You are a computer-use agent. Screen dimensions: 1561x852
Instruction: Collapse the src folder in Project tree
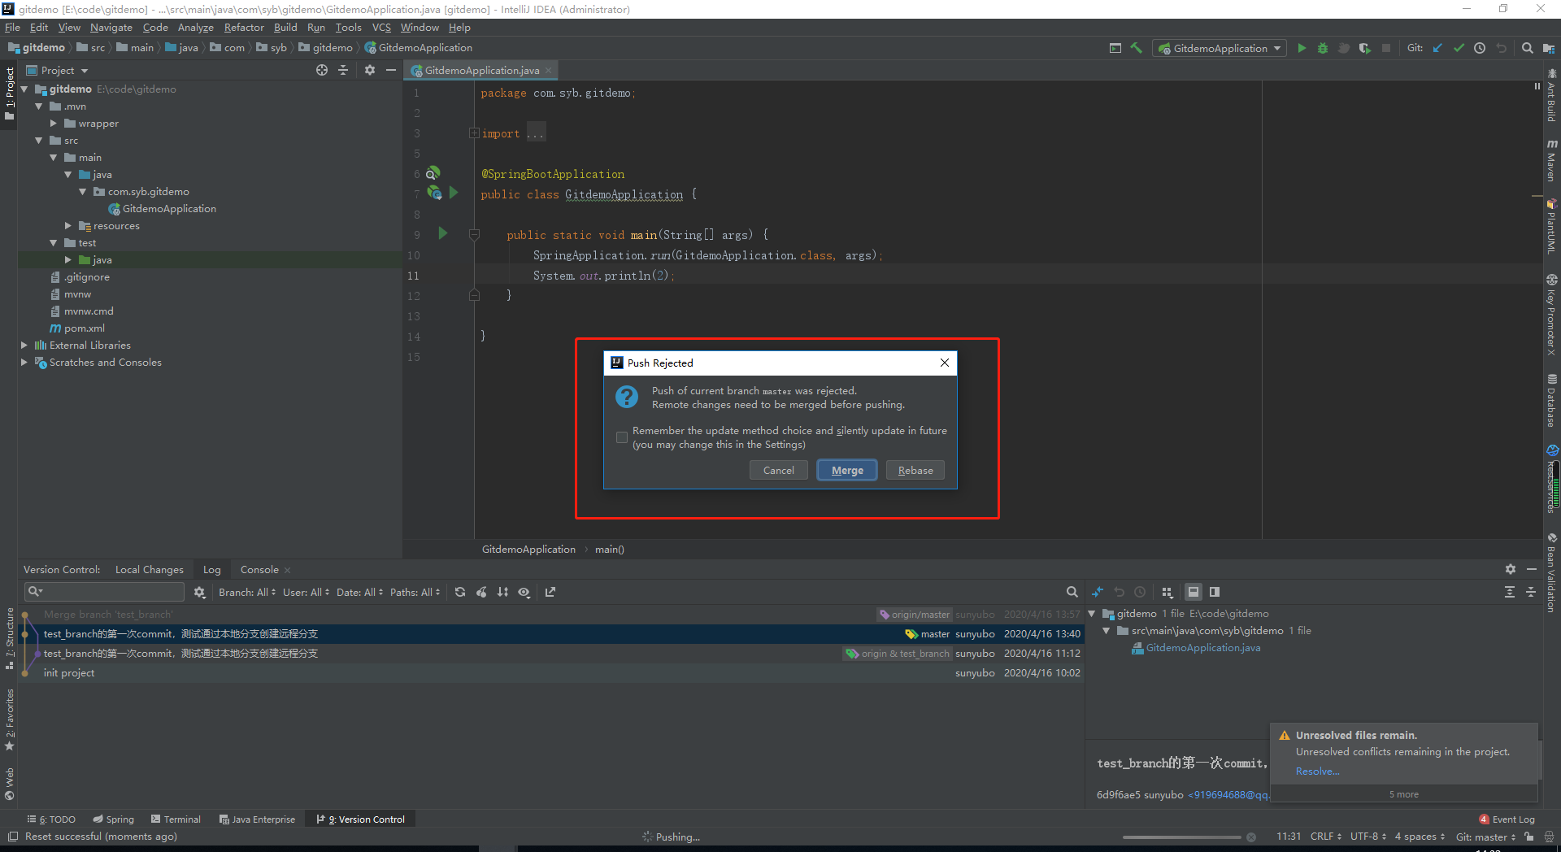click(x=39, y=141)
